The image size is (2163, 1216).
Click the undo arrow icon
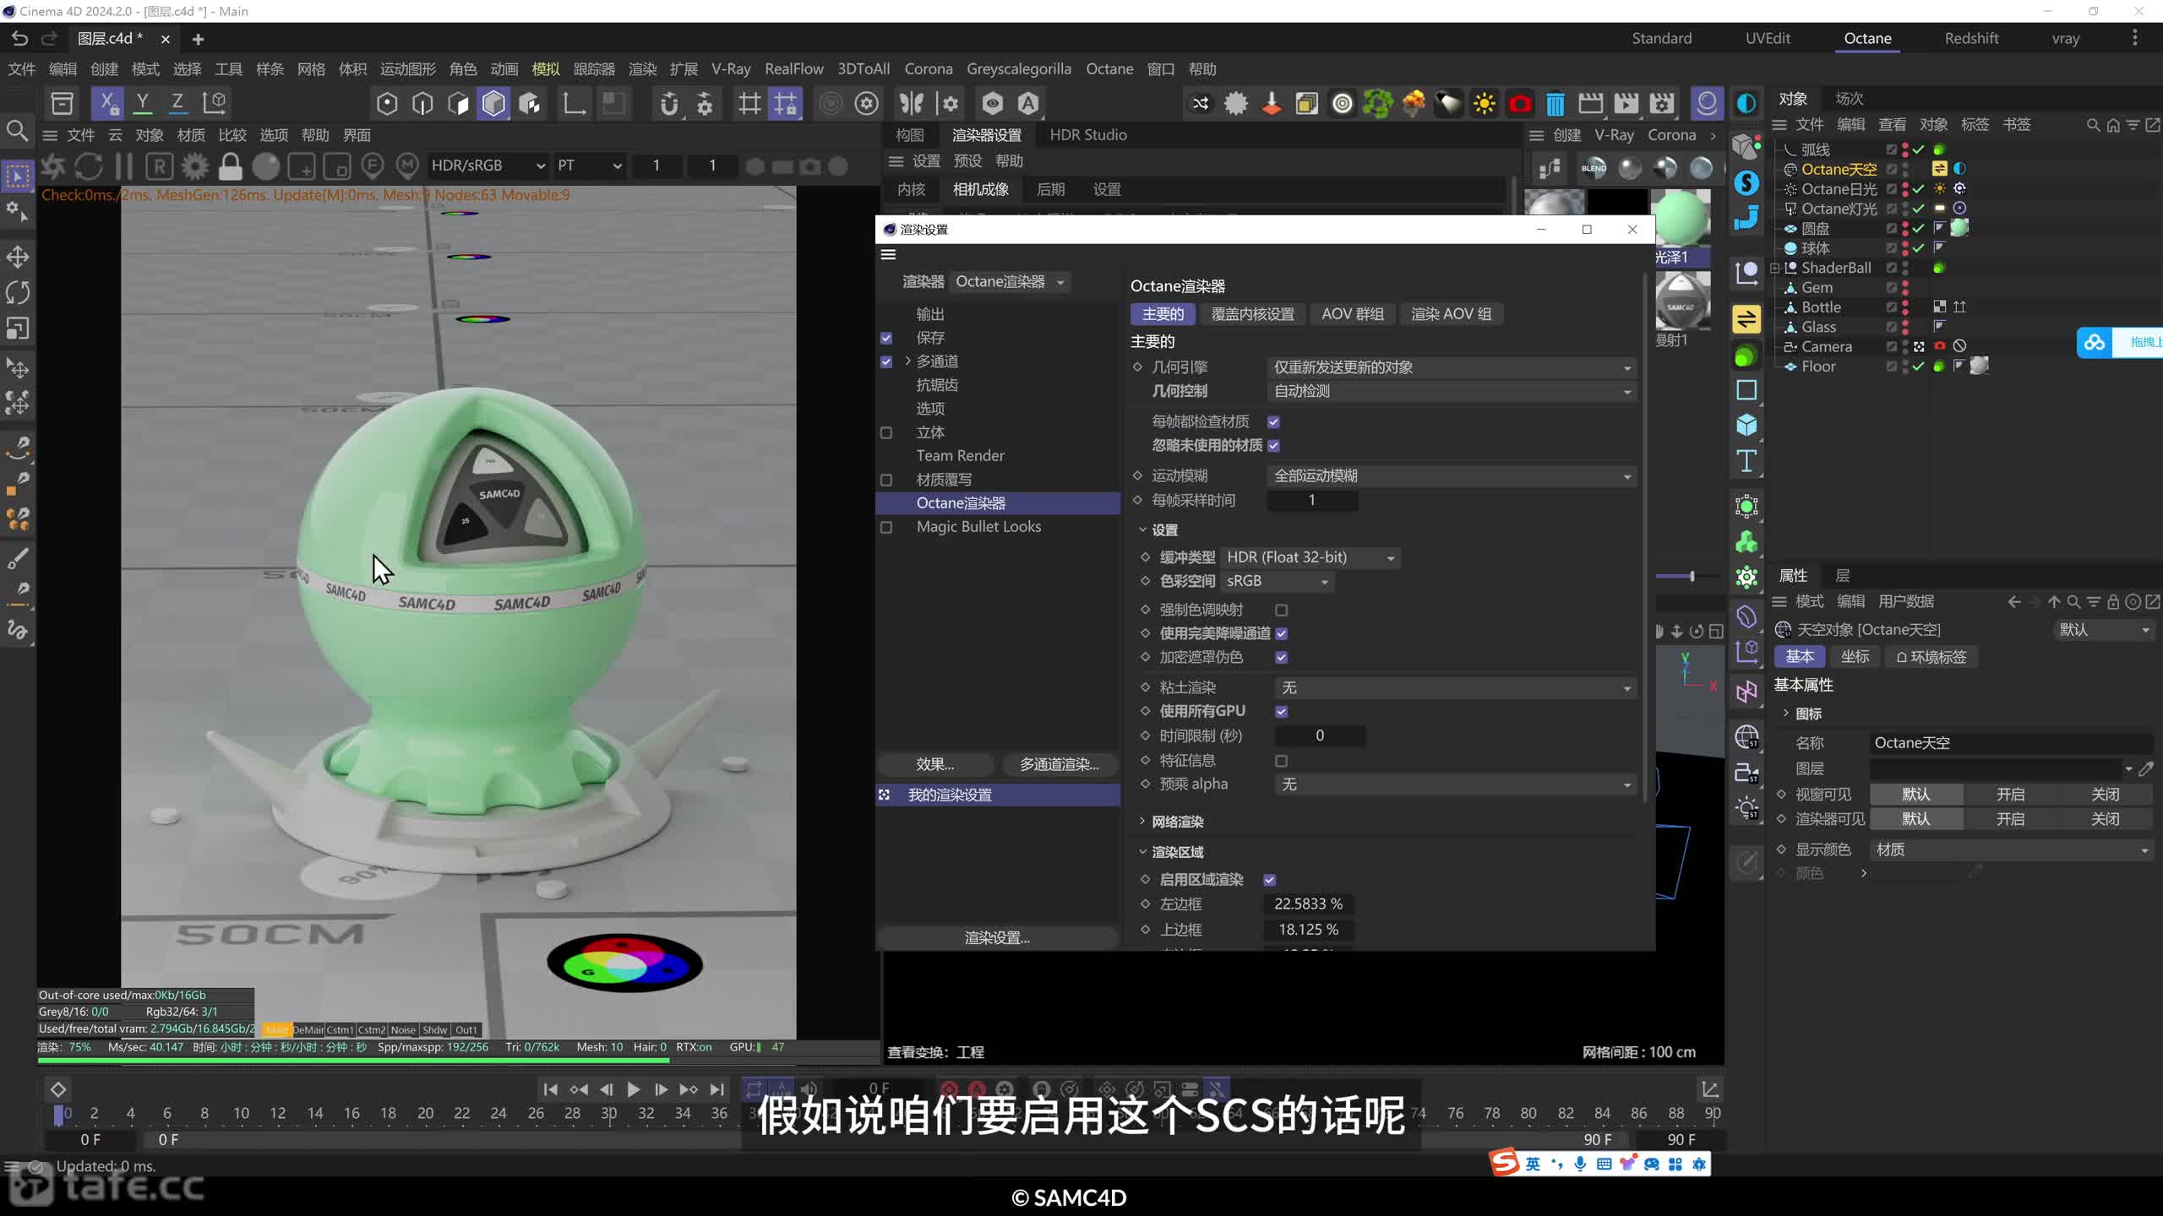[x=19, y=39]
